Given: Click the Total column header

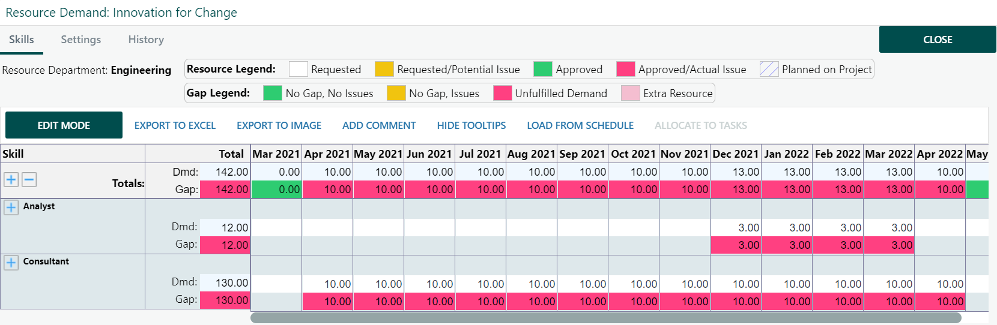Looking at the screenshot, I should tap(198, 154).
